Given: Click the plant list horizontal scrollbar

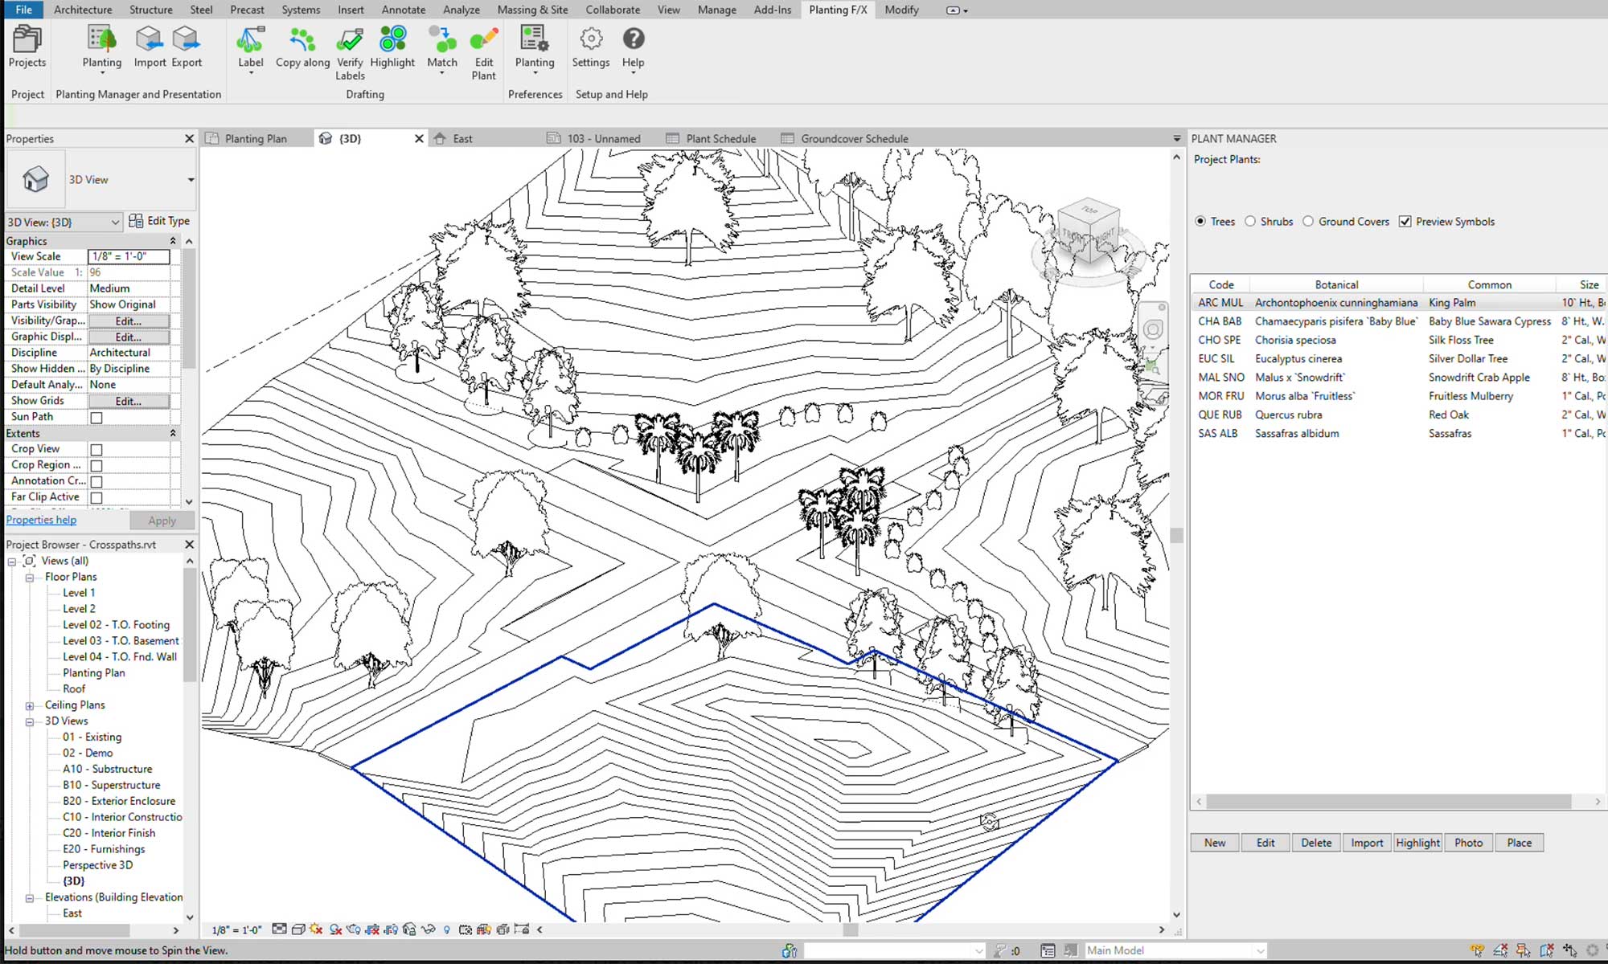Looking at the screenshot, I should (1389, 802).
